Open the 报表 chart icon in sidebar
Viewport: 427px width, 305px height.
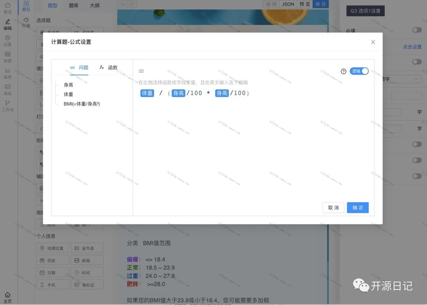(x=8, y=70)
